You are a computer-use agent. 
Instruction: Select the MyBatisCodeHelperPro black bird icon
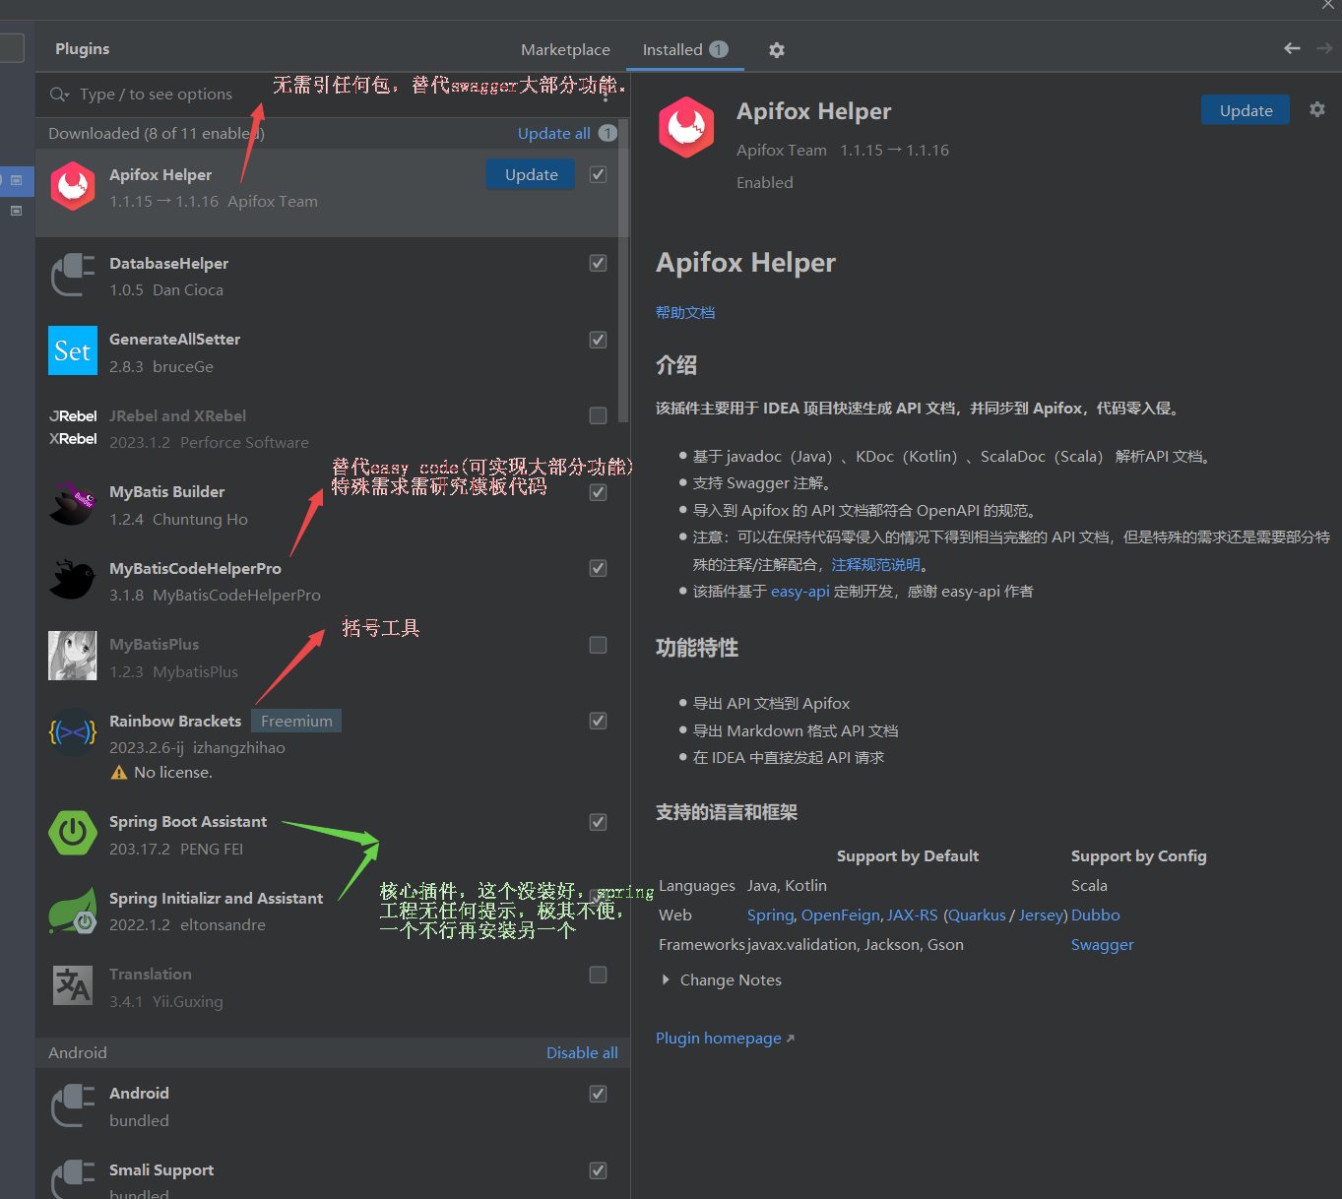pyautogui.click(x=73, y=581)
